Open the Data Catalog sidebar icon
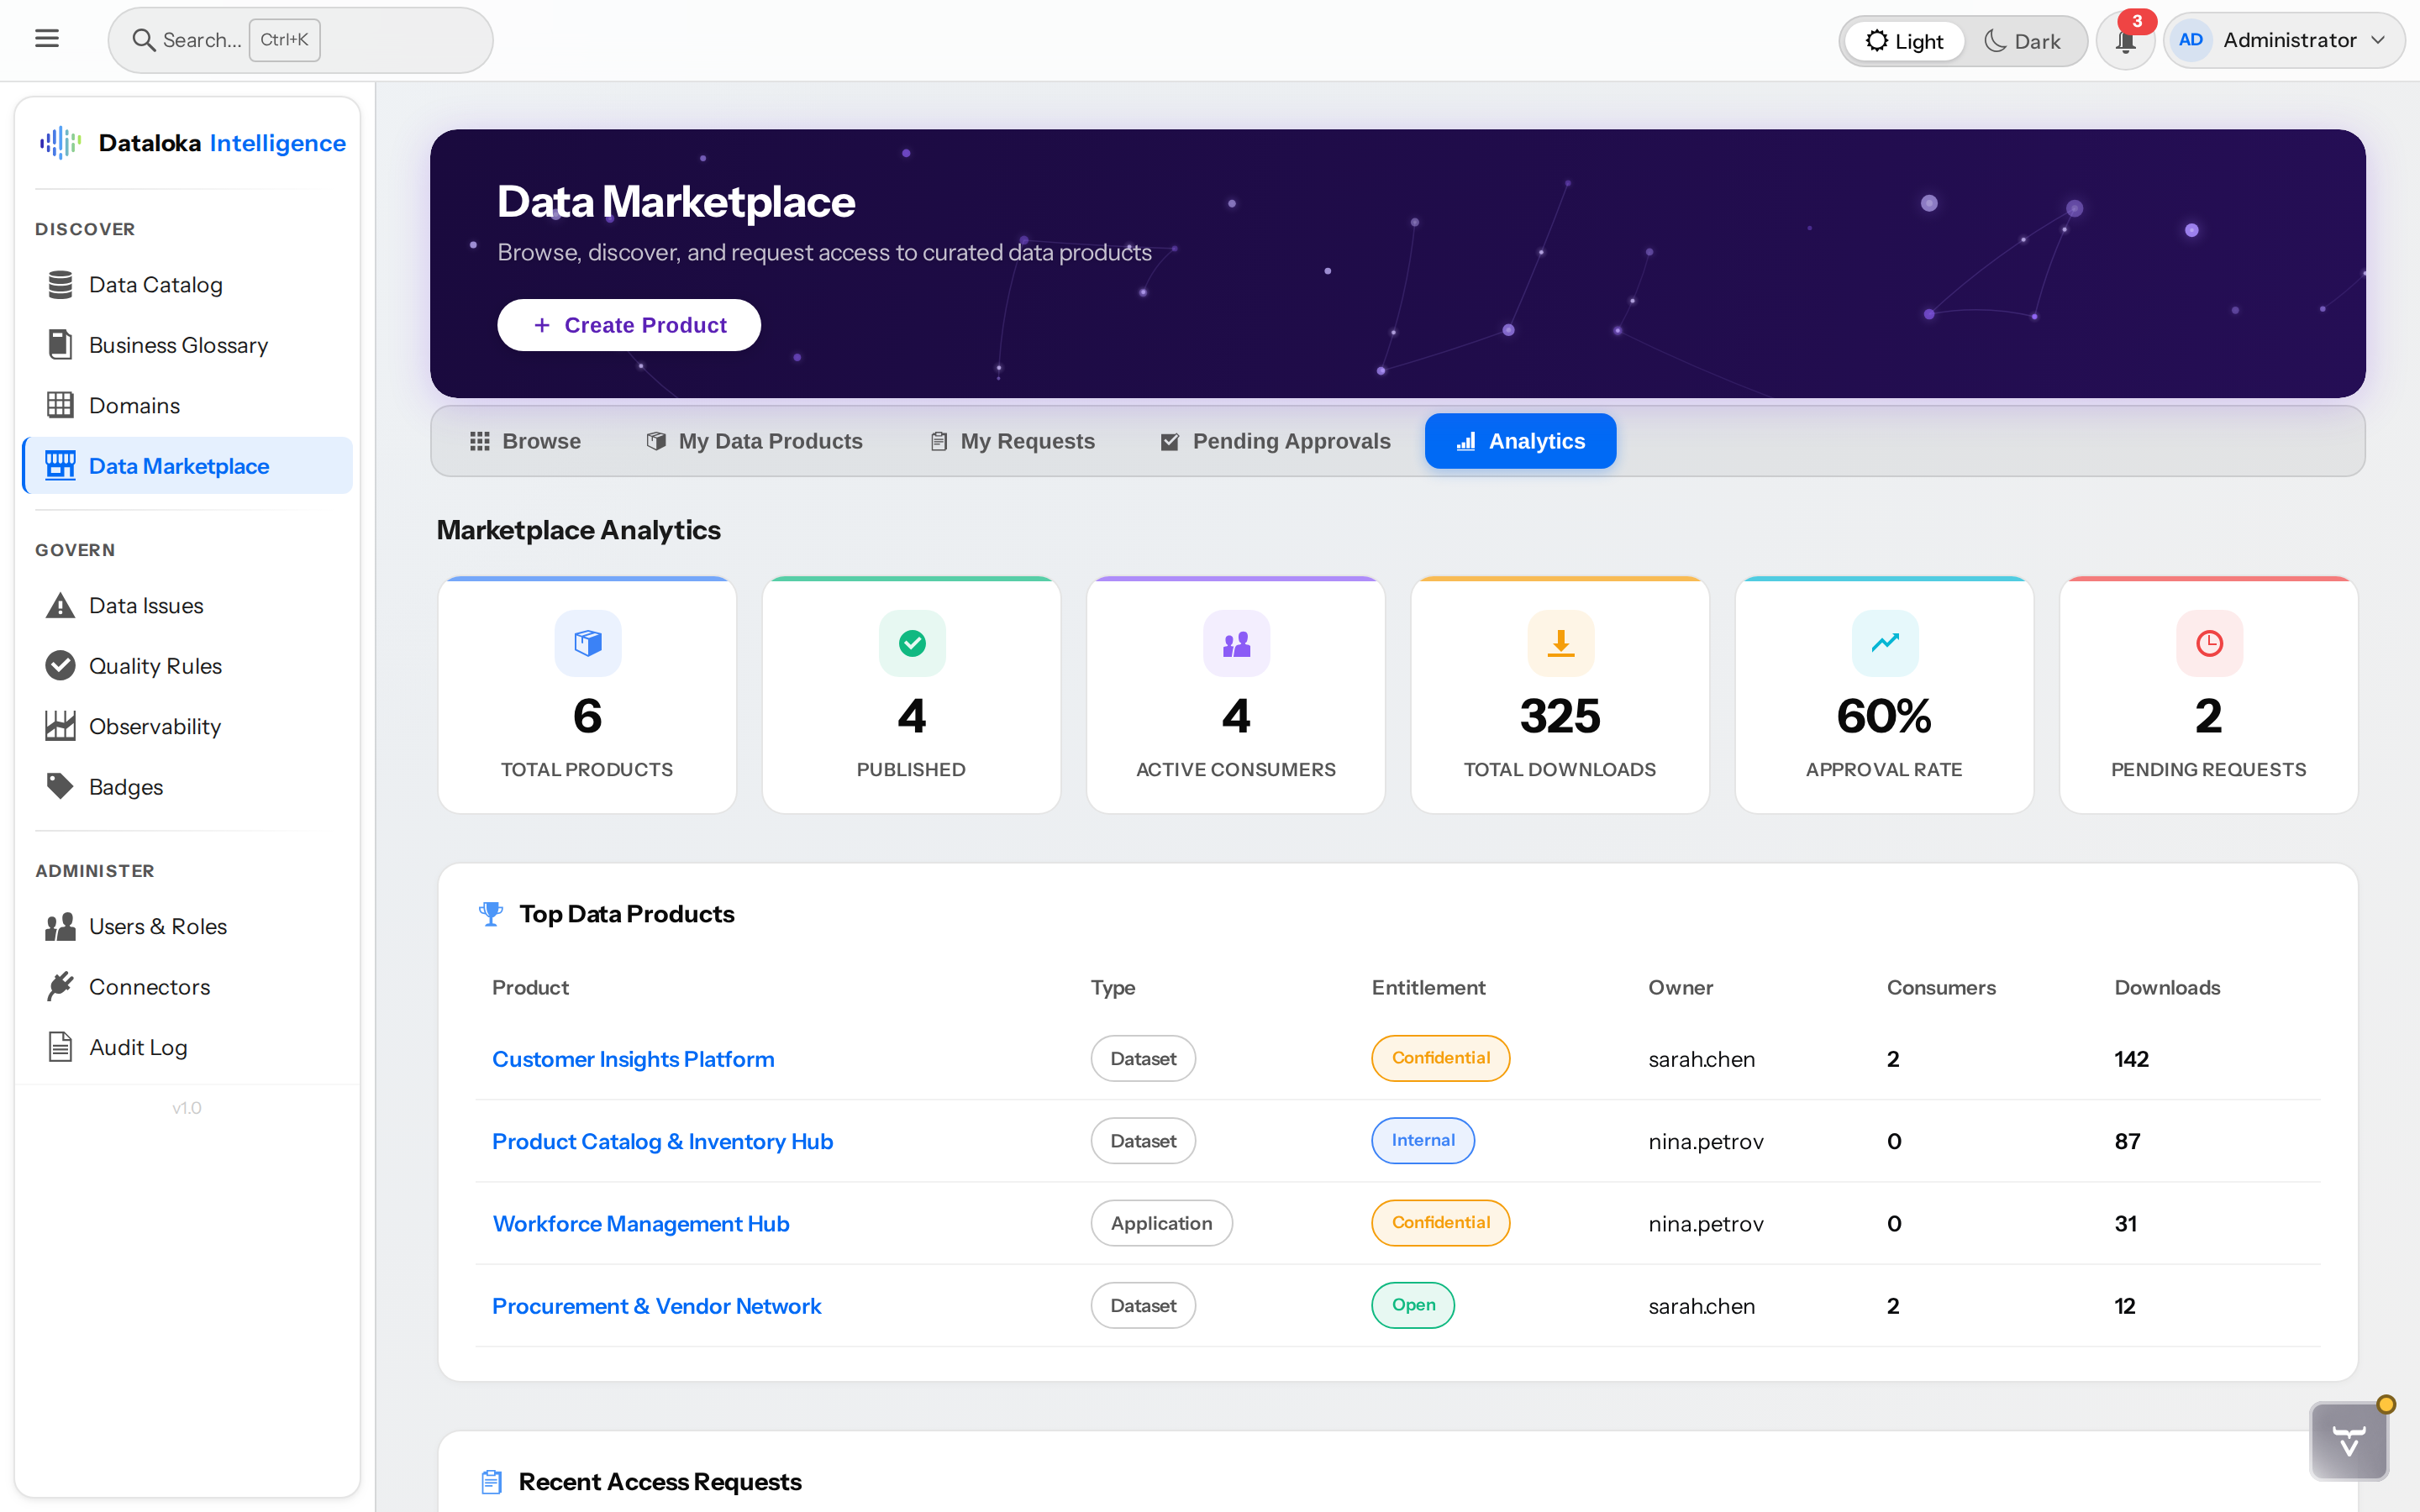Image resolution: width=2420 pixels, height=1512 pixels. (x=61, y=284)
